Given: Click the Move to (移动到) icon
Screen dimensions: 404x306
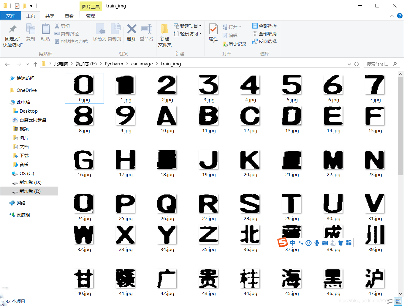Looking at the screenshot, I should pos(100,34).
